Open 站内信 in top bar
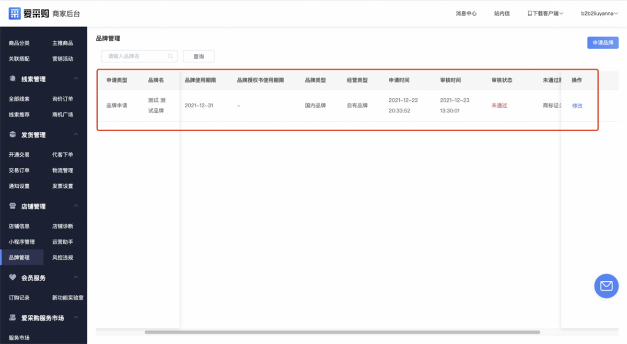Screen dimensions: 627x344 502,14
